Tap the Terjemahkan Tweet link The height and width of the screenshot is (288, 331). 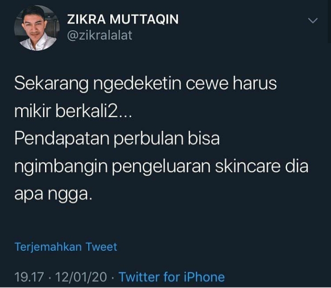(66, 247)
